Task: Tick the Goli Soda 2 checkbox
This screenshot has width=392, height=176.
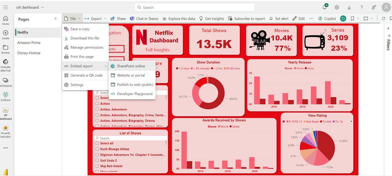Action: [x=97, y=160]
